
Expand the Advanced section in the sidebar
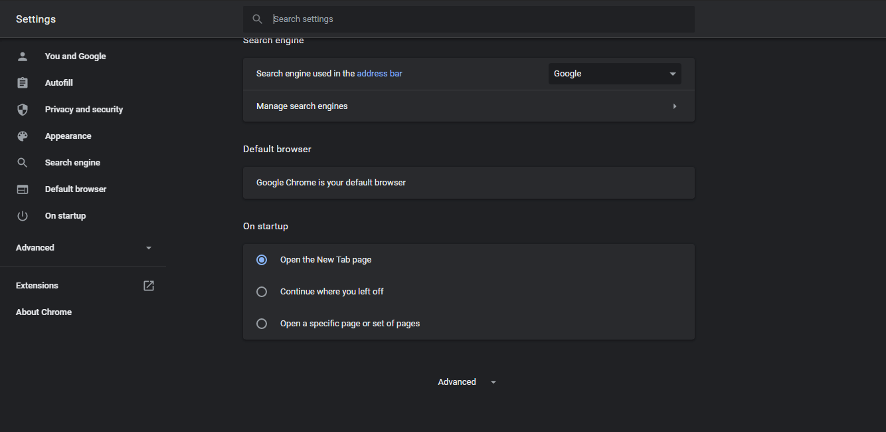click(x=84, y=248)
